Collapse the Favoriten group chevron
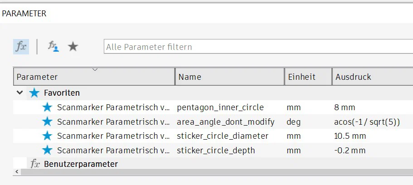The width and height of the screenshot is (413, 185). (19, 93)
